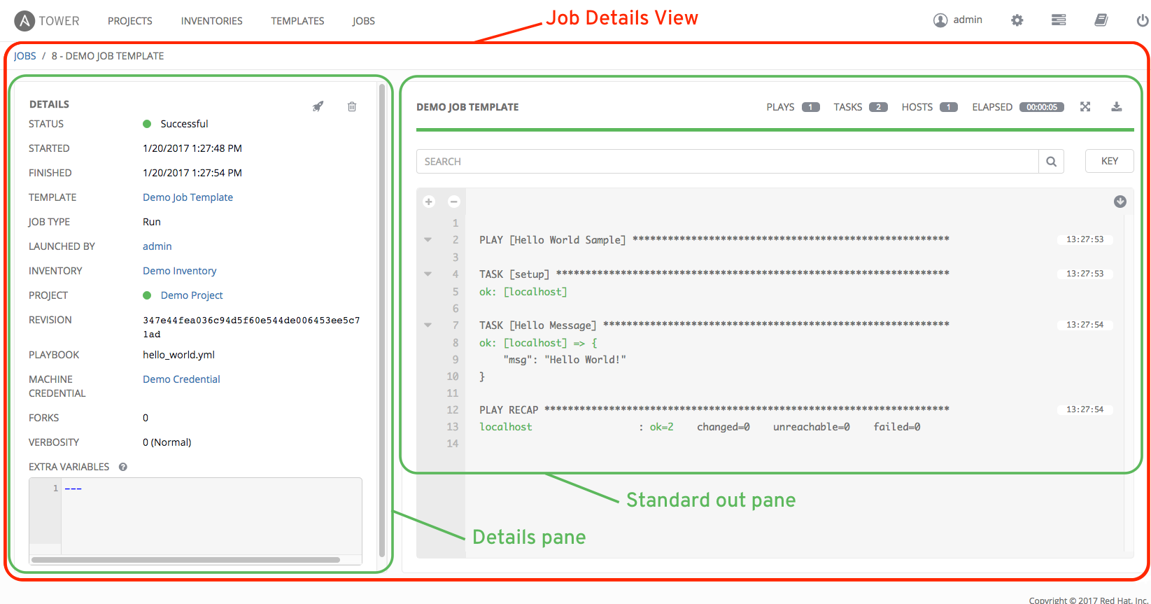This screenshot has height=604, width=1151.
Task: Click the details pane vertical scrollbar
Action: click(382, 321)
